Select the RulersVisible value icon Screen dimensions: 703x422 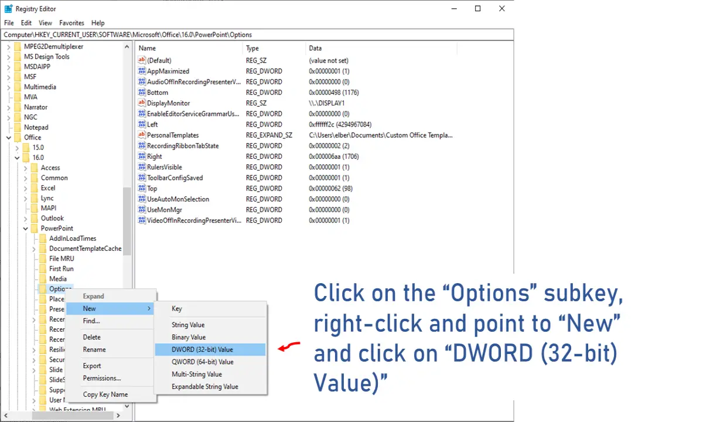coord(141,167)
